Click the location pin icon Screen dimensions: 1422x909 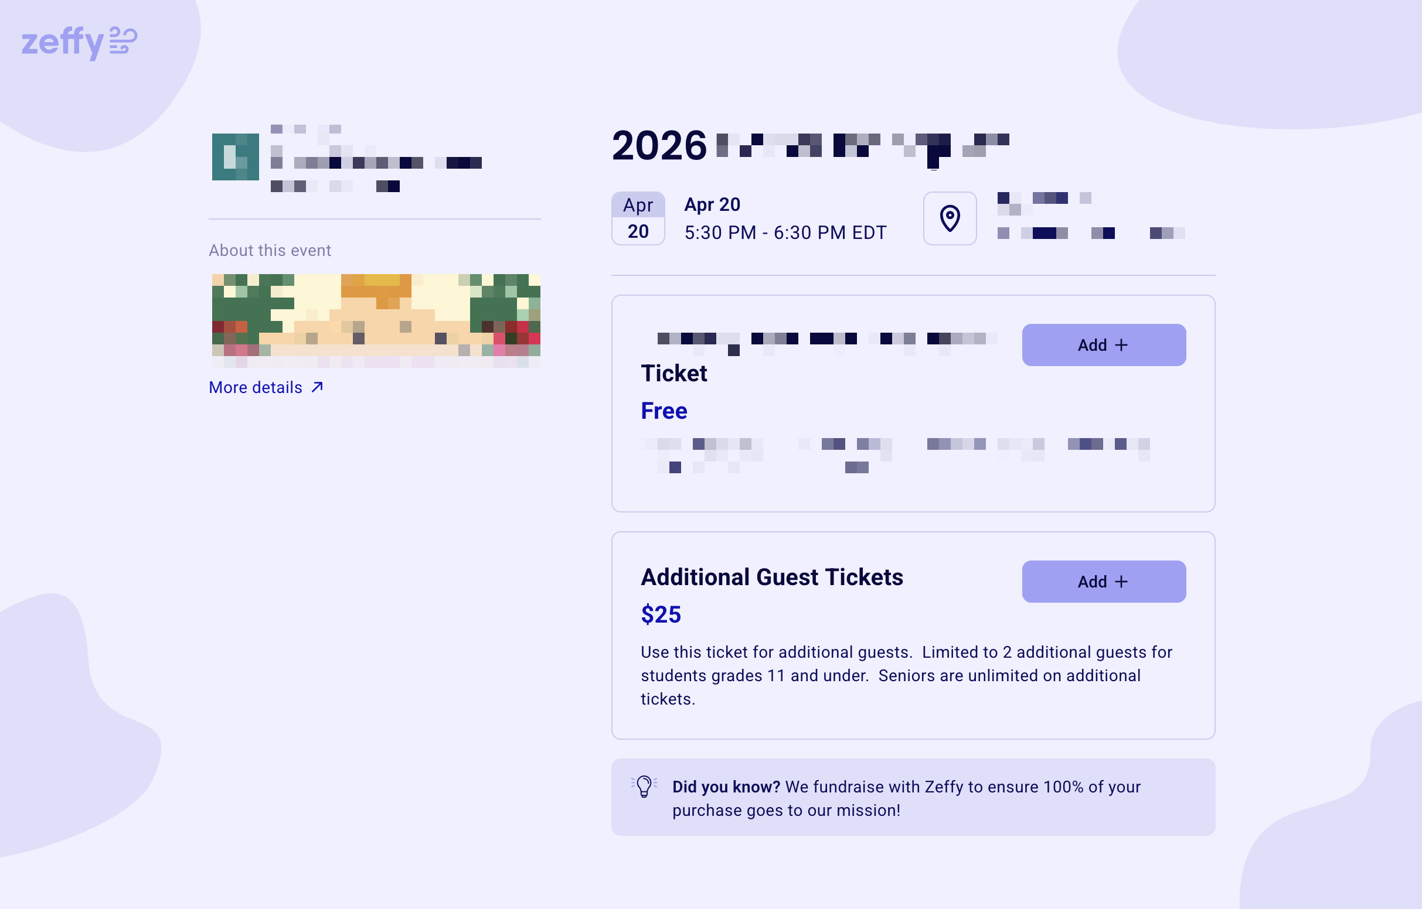(950, 218)
